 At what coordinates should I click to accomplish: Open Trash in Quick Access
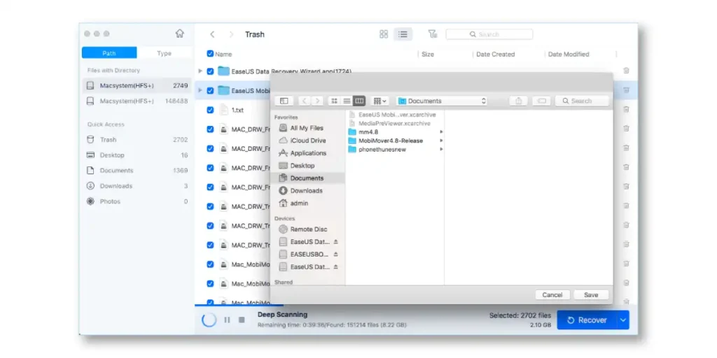point(137,140)
